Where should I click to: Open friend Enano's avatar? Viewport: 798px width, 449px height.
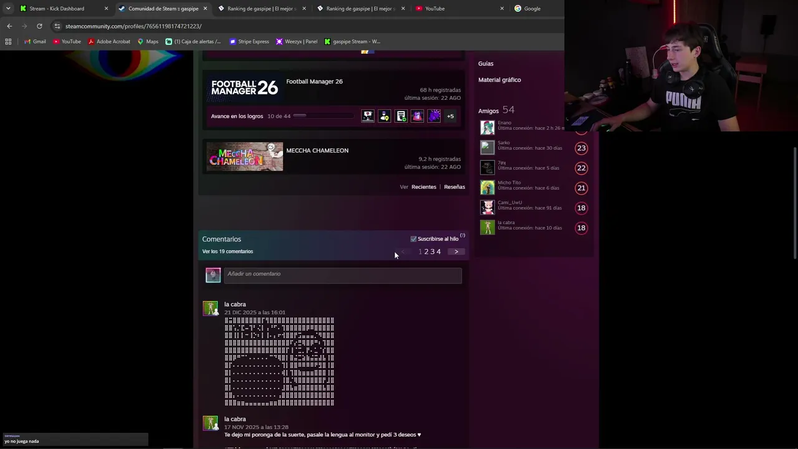pos(488,128)
